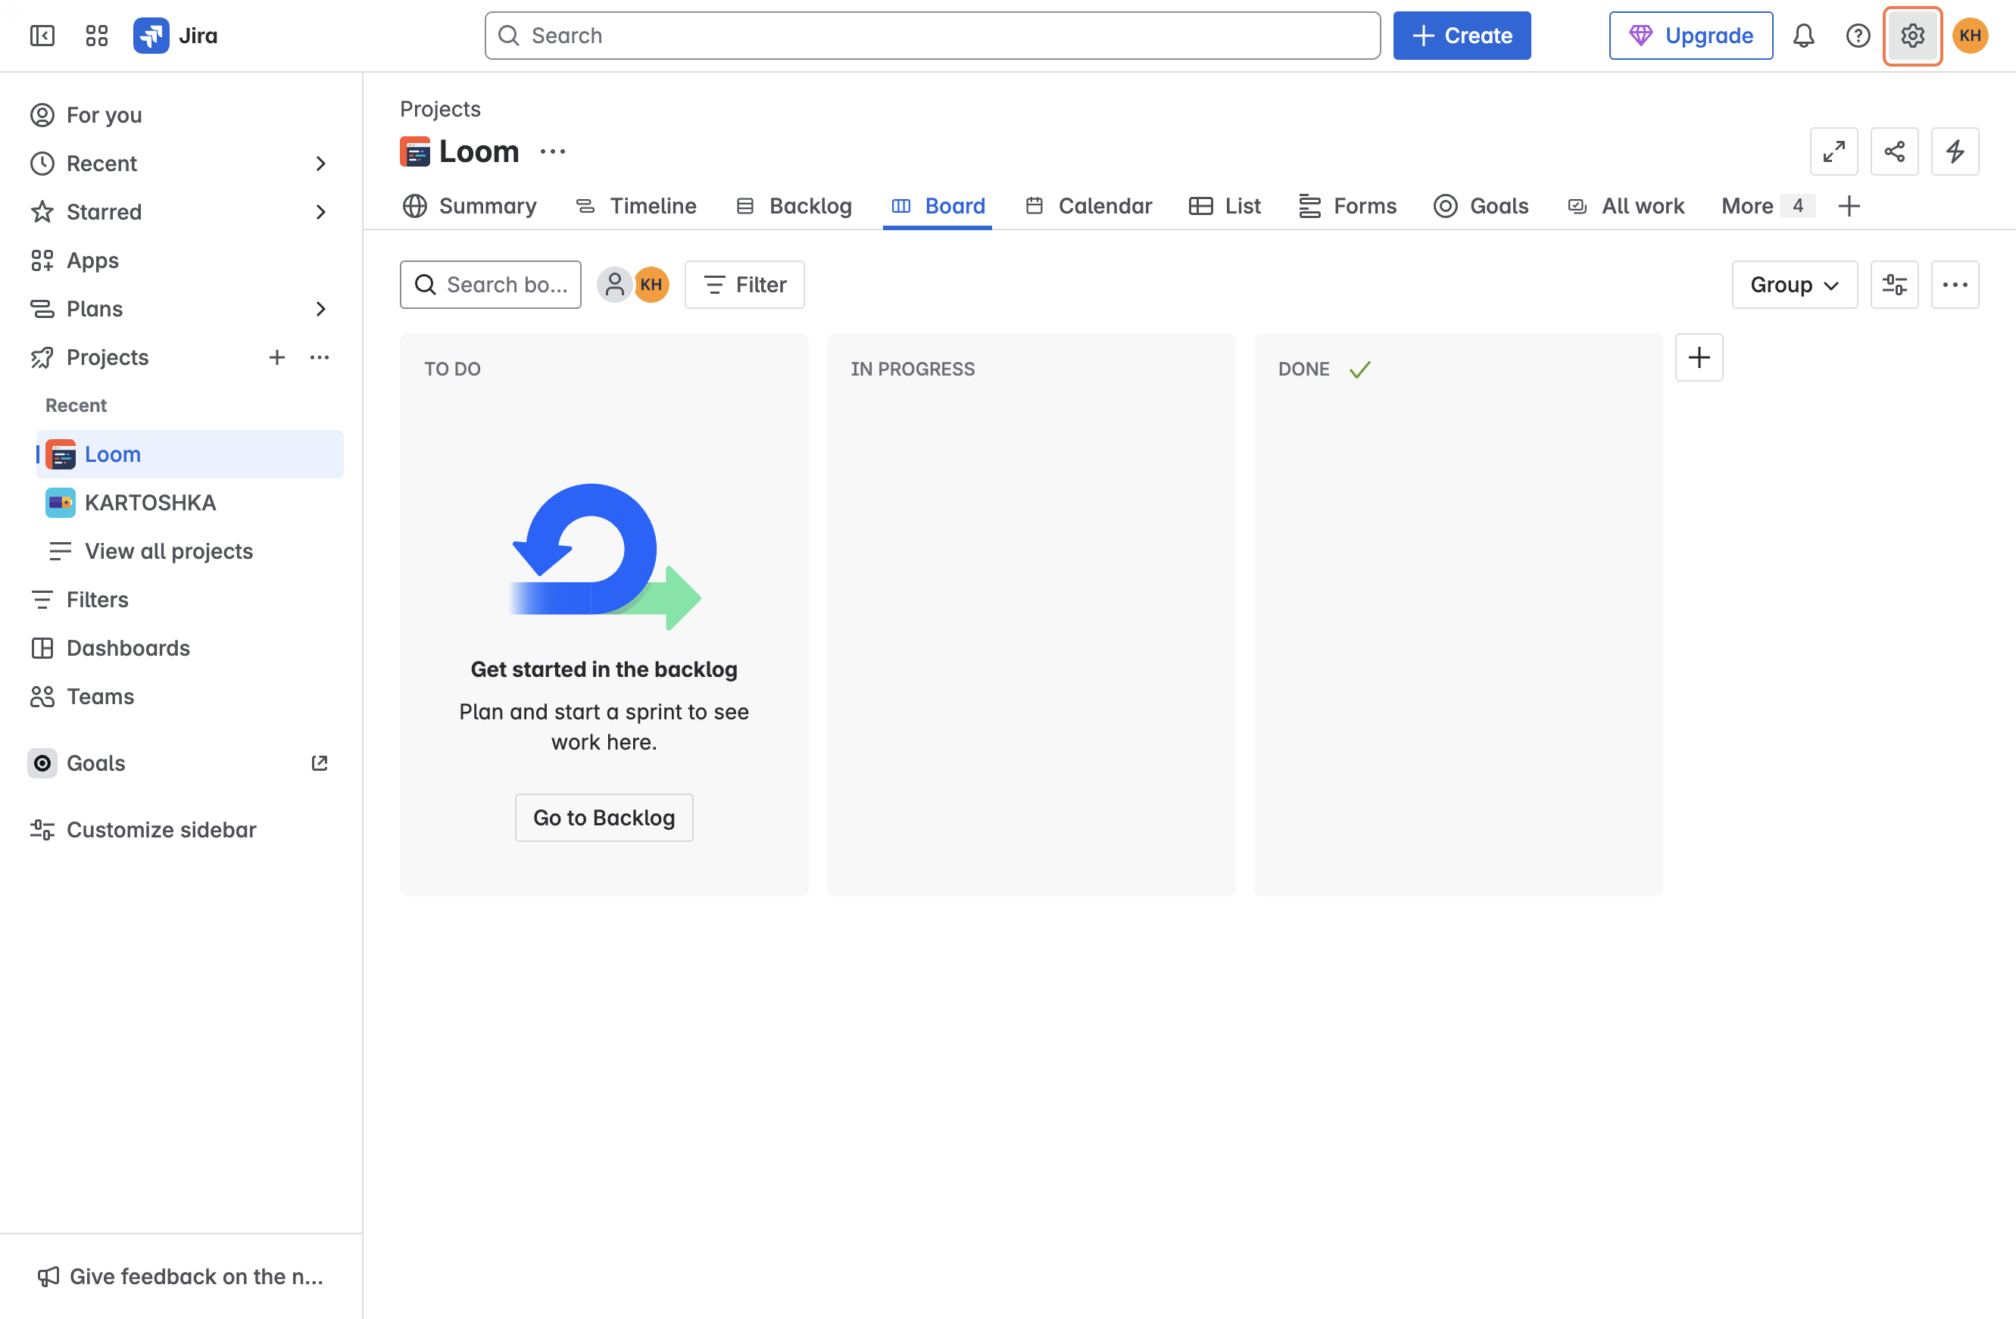2016x1319 pixels.
Task: Click the Go to Backlog button
Action: click(603, 818)
